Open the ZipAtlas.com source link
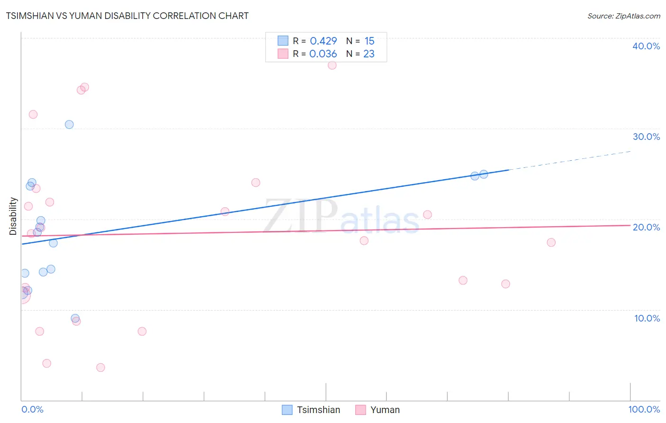Image resolution: width=666 pixels, height=423 pixels. coord(624,16)
